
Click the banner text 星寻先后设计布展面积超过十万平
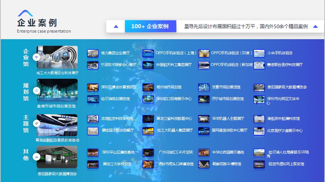(220, 26)
